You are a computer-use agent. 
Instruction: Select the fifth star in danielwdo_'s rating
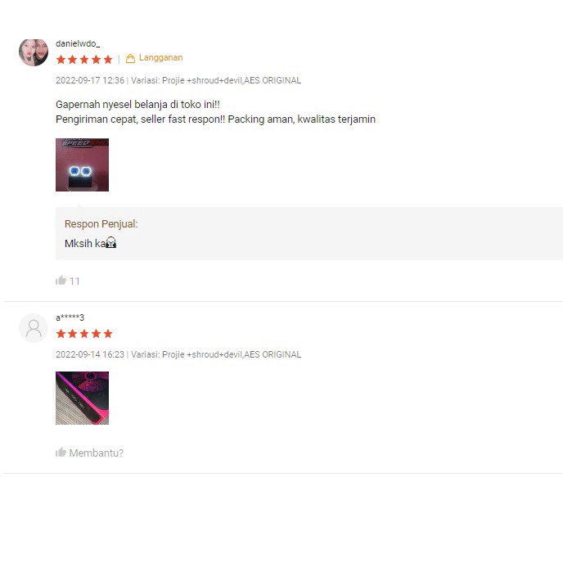(x=108, y=59)
